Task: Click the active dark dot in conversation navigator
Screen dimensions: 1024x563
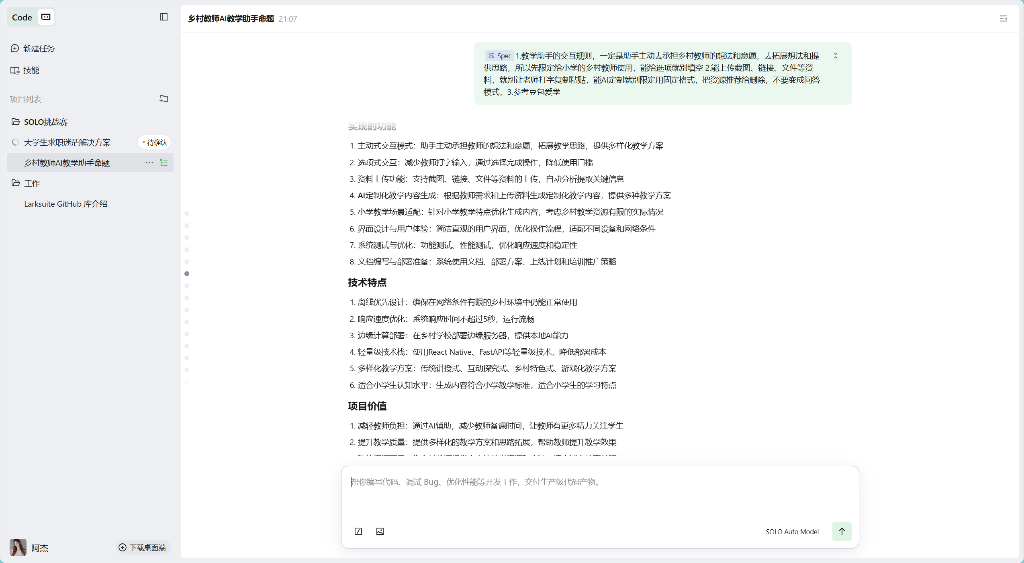Action: (187, 274)
